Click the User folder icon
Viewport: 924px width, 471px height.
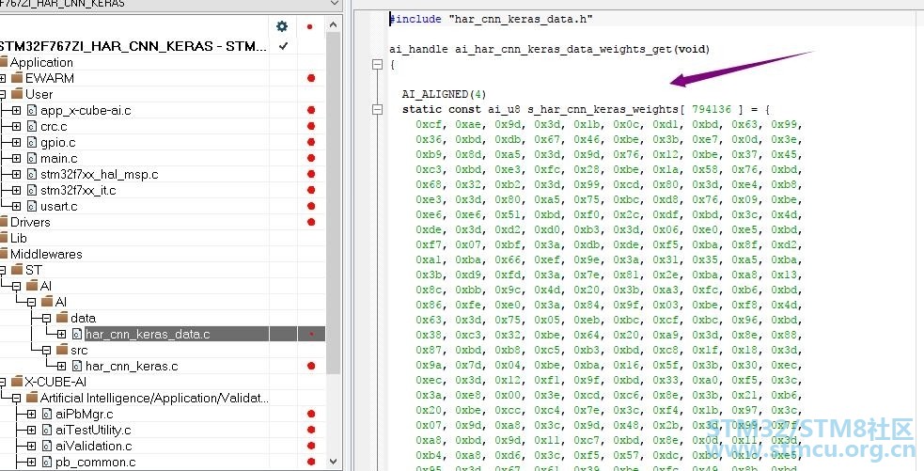pyautogui.click(x=17, y=94)
